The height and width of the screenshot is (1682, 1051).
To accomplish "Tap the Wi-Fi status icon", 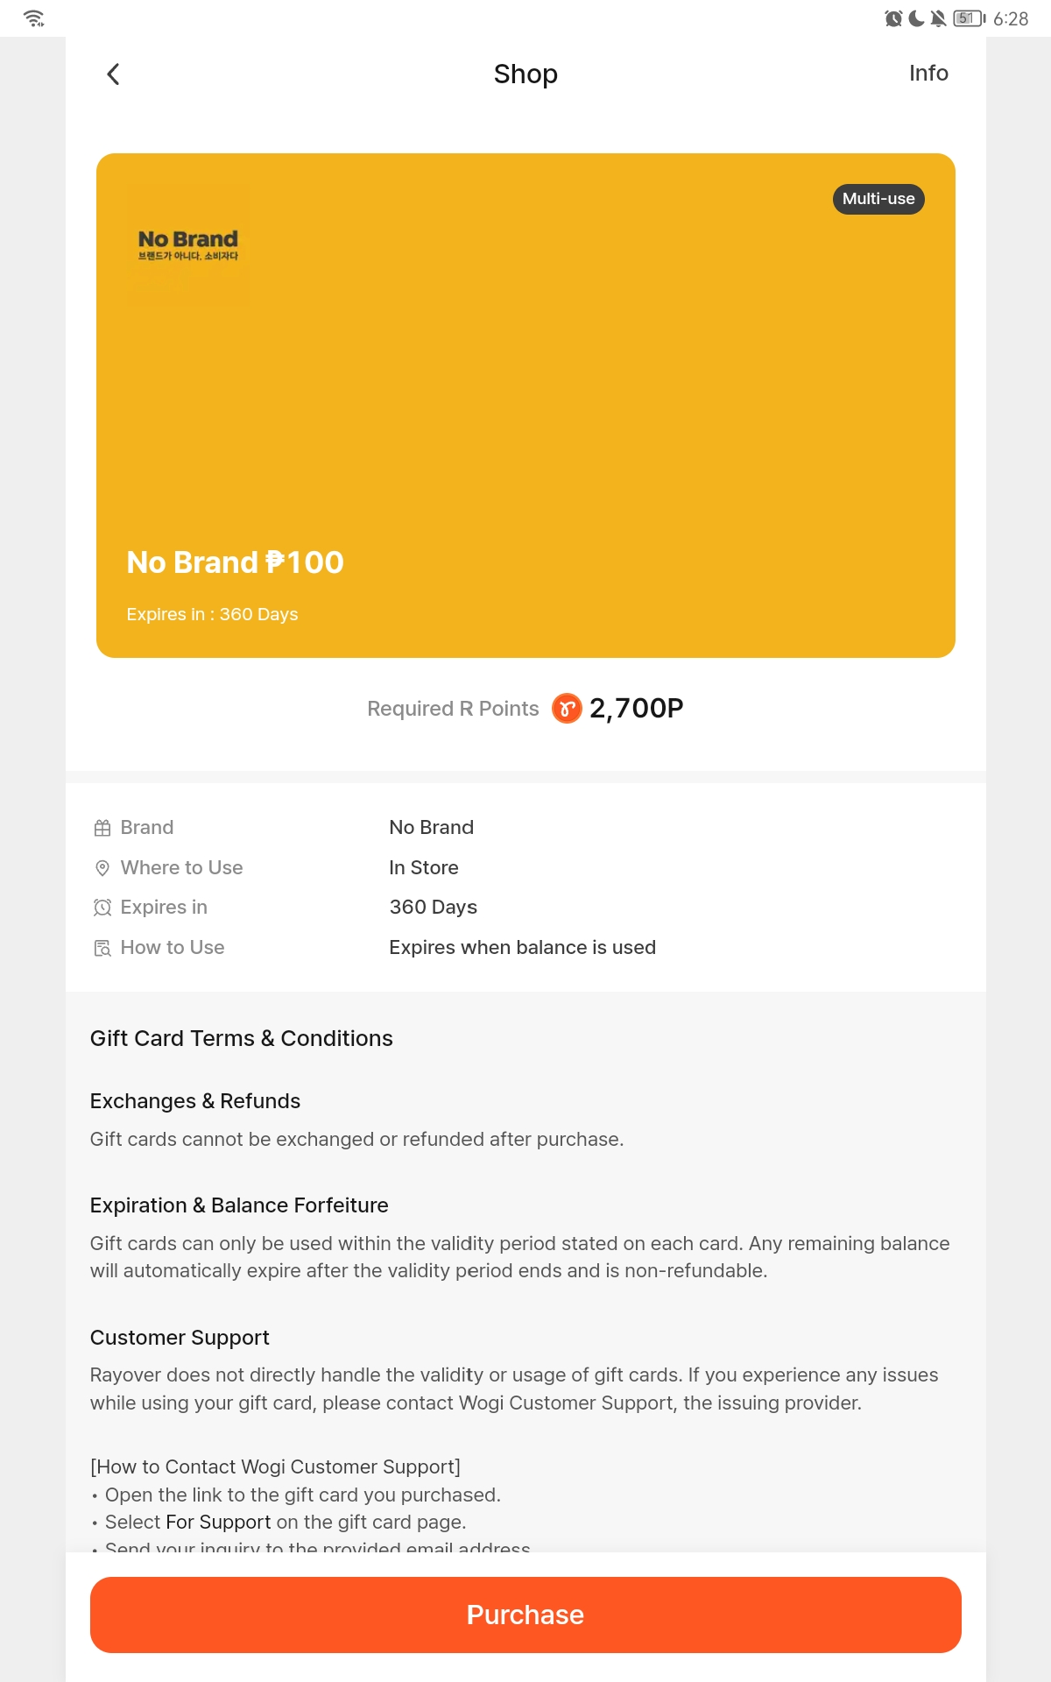I will tap(34, 18).
